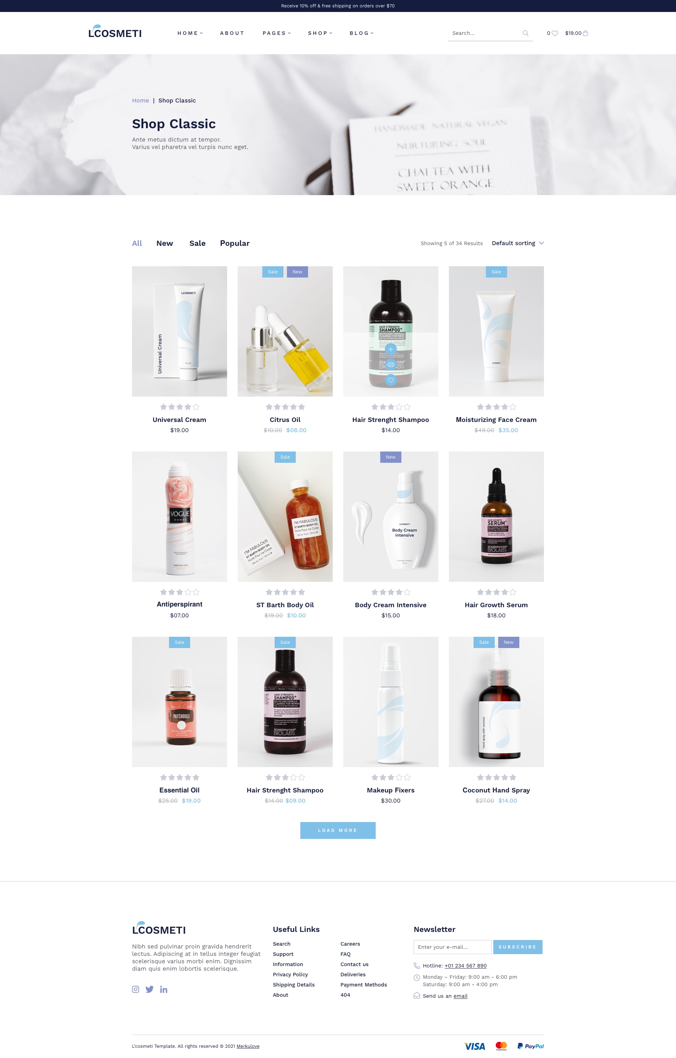Click the Subscribe newsletter button
This screenshot has height=1058, width=676.
coord(518,947)
